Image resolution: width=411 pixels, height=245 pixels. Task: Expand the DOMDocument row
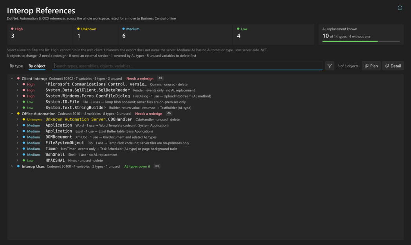click(17, 137)
